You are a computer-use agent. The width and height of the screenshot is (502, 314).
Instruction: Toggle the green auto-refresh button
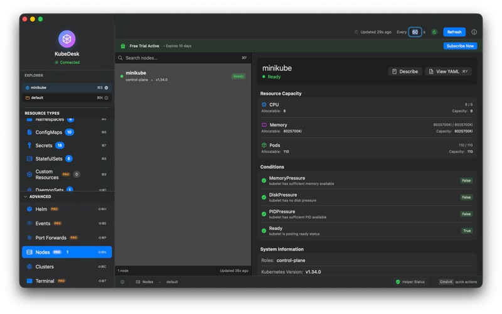coord(434,32)
